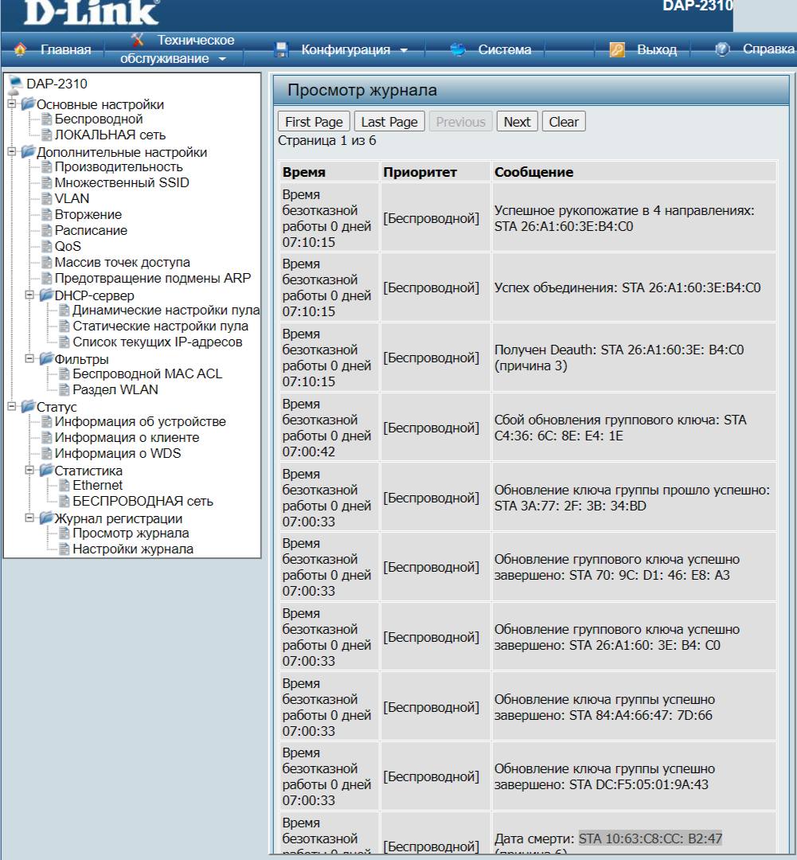797x860 pixels.
Task: Click the page icon beside QoS
Action: click(47, 246)
